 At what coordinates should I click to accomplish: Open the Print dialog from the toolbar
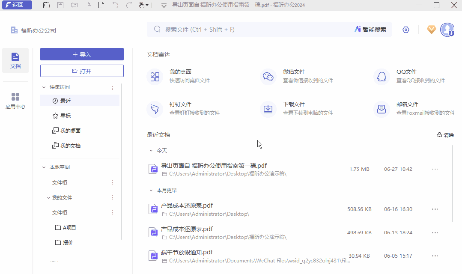75,5
